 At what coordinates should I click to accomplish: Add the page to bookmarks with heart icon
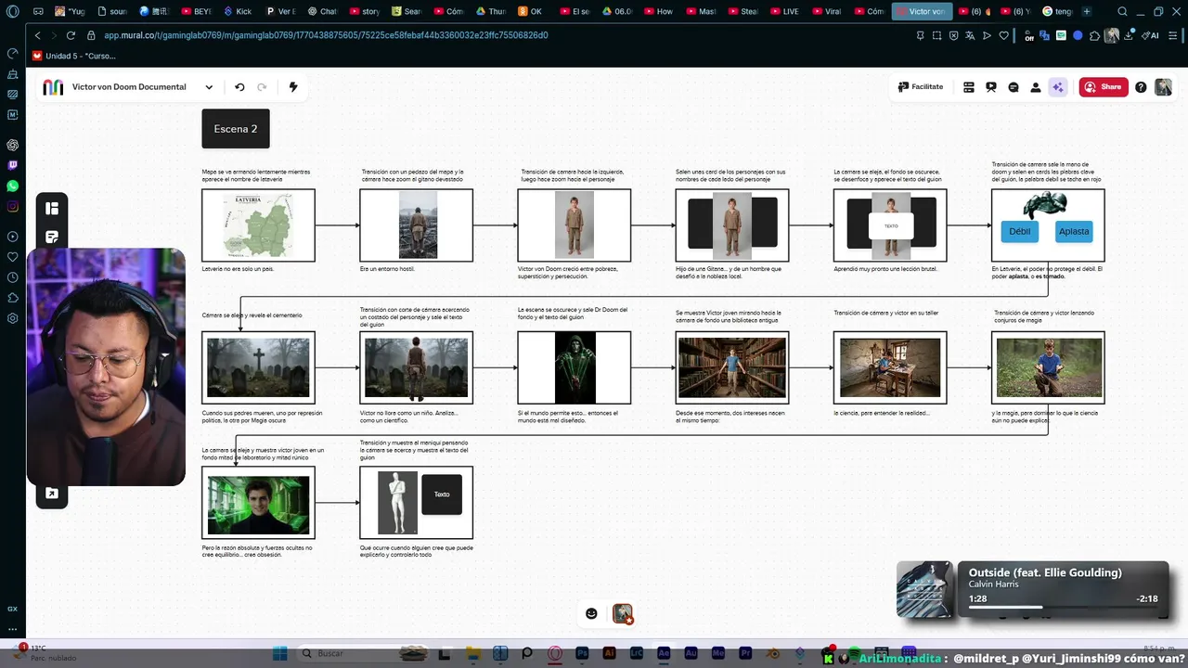point(1003,35)
